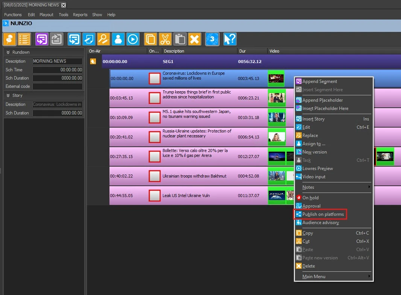This screenshot has height=295, width=401.
Task: Choose Audience advisory in context menu
Action: coord(320,223)
